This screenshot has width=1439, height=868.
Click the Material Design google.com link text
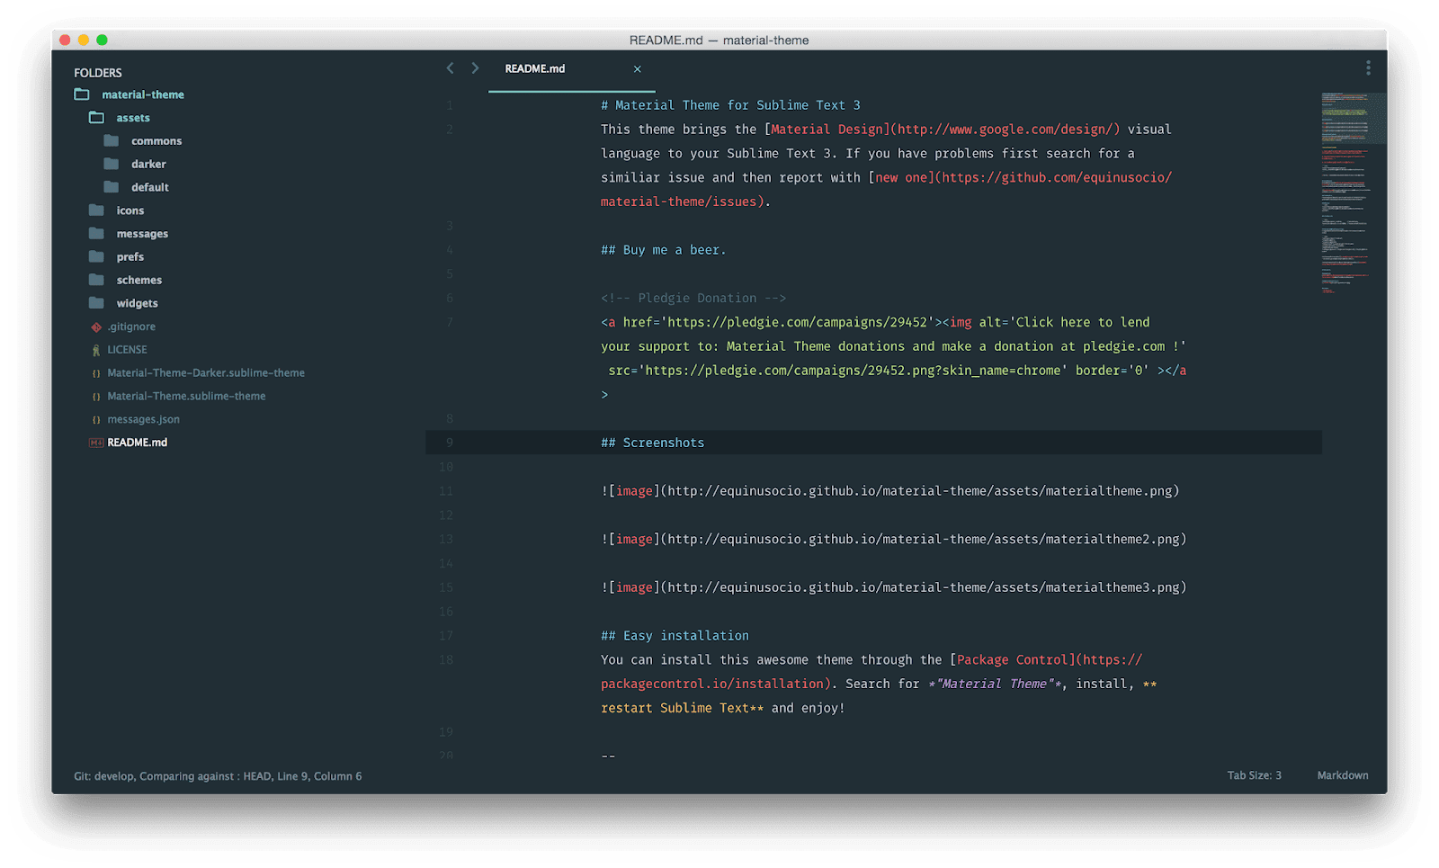(942, 130)
